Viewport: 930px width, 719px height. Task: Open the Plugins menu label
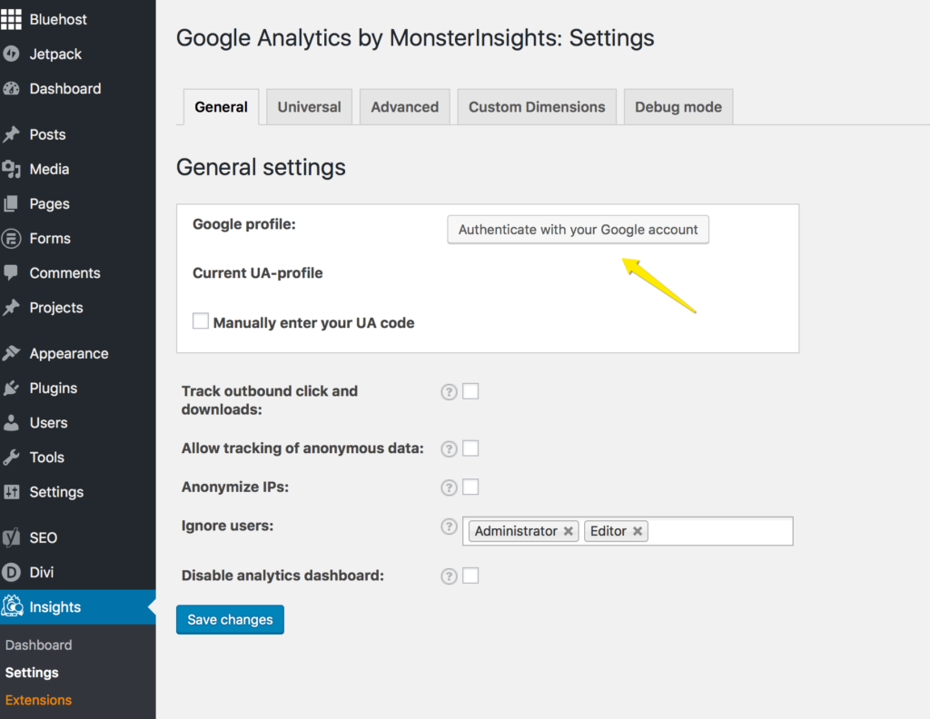54,389
